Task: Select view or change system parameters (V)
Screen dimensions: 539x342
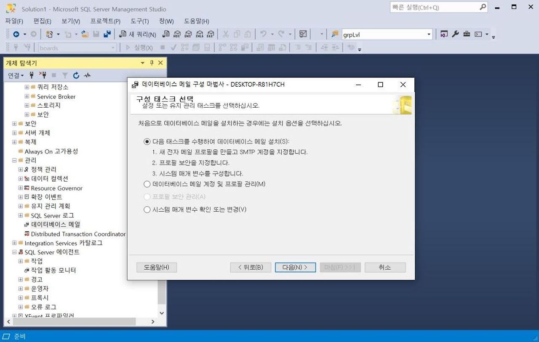Action: 147,209
